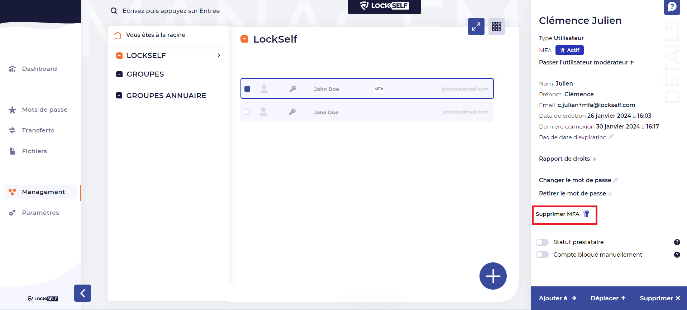The height and width of the screenshot is (310, 687).
Task: Click the help question mark icon
Action: (x=672, y=7)
